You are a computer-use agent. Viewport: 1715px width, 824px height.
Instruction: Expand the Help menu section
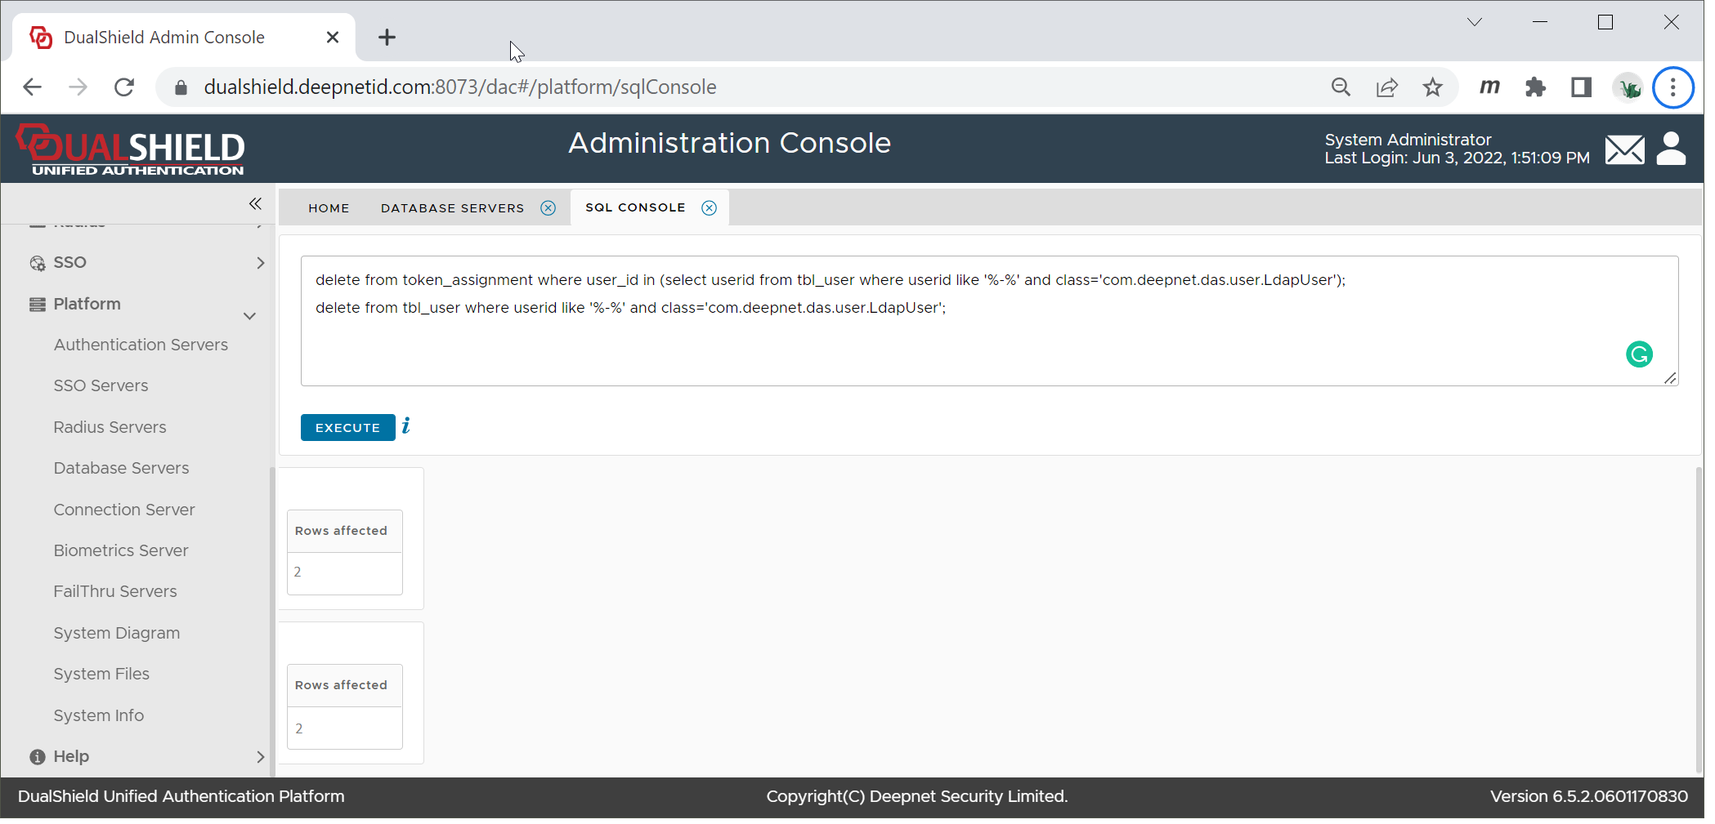pyautogui.click(x=260, y=757)
